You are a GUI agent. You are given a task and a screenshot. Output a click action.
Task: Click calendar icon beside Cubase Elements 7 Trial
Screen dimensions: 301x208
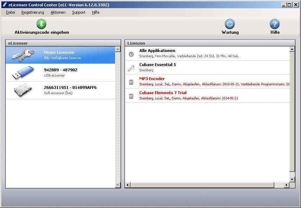(x=131, y=96)
